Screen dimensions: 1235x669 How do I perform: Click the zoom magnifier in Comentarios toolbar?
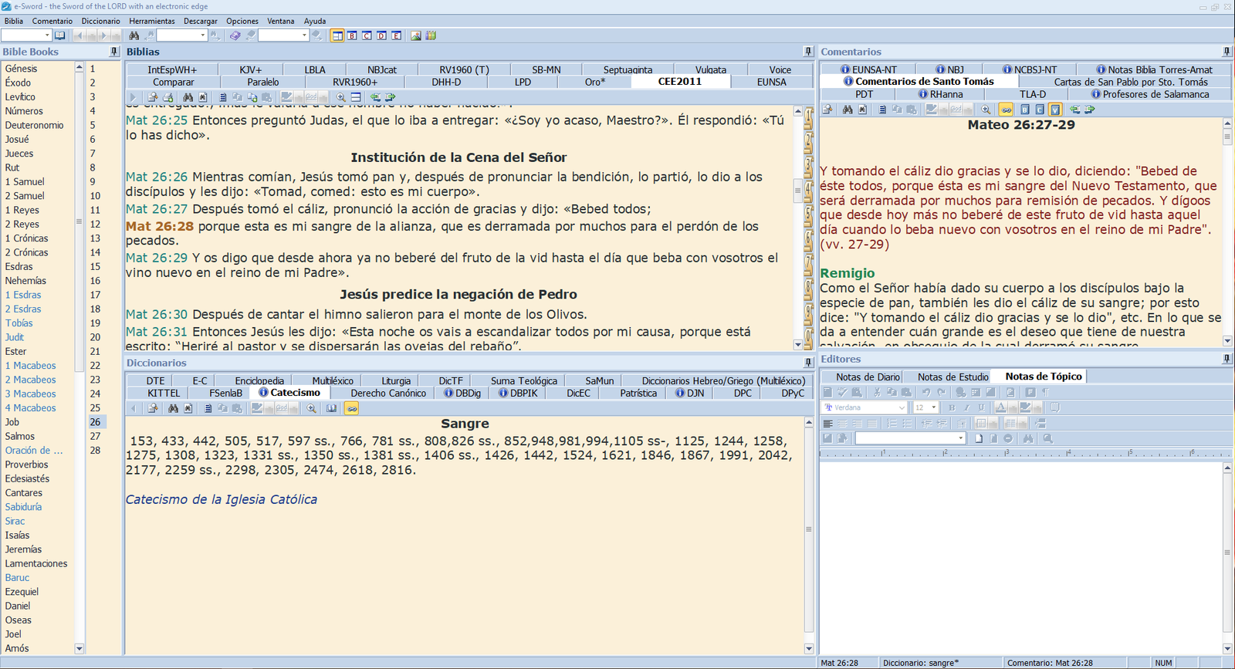point(986,110)
